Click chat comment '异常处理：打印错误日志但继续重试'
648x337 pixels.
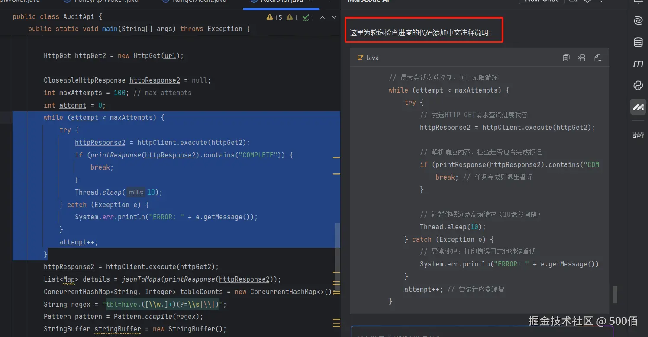coord(477,252)
